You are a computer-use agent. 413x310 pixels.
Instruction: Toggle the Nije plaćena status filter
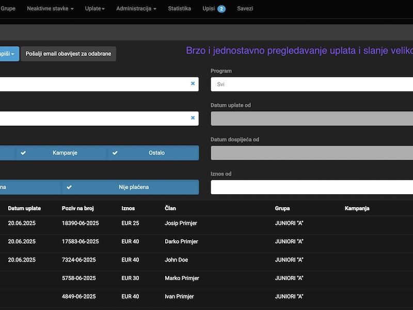point(130,187)
